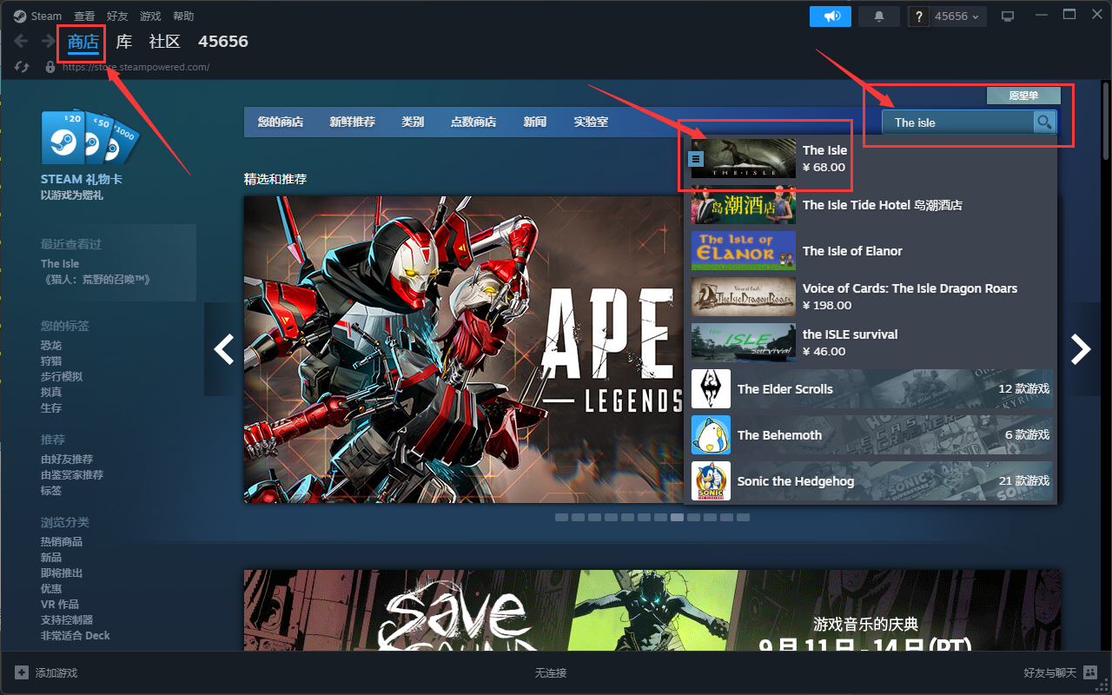The width and height of the screenshot is (1112, 695).
Task: Go forward with the right arrow
Action: [x=49, y=41]
